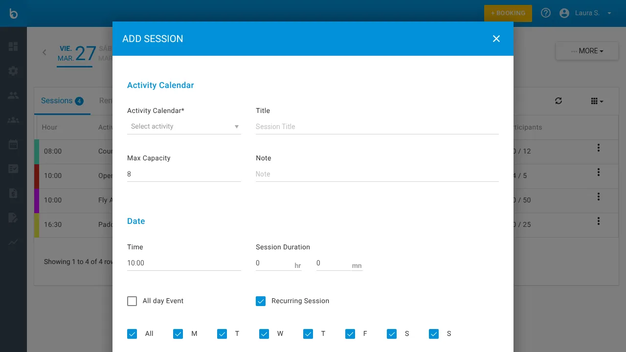Enable the All day Event checkbox

point(132,301)
